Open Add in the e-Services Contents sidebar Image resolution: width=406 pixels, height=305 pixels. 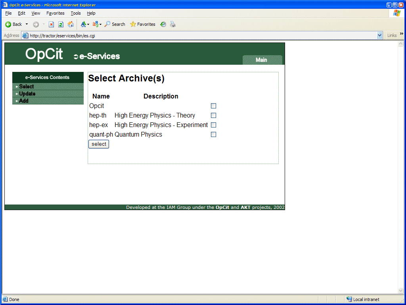click(x=48, y=101)
